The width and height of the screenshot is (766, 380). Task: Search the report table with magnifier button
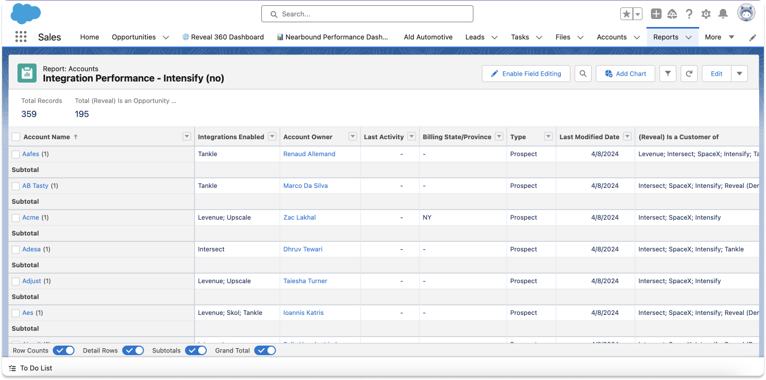click(x=583, y=74)
